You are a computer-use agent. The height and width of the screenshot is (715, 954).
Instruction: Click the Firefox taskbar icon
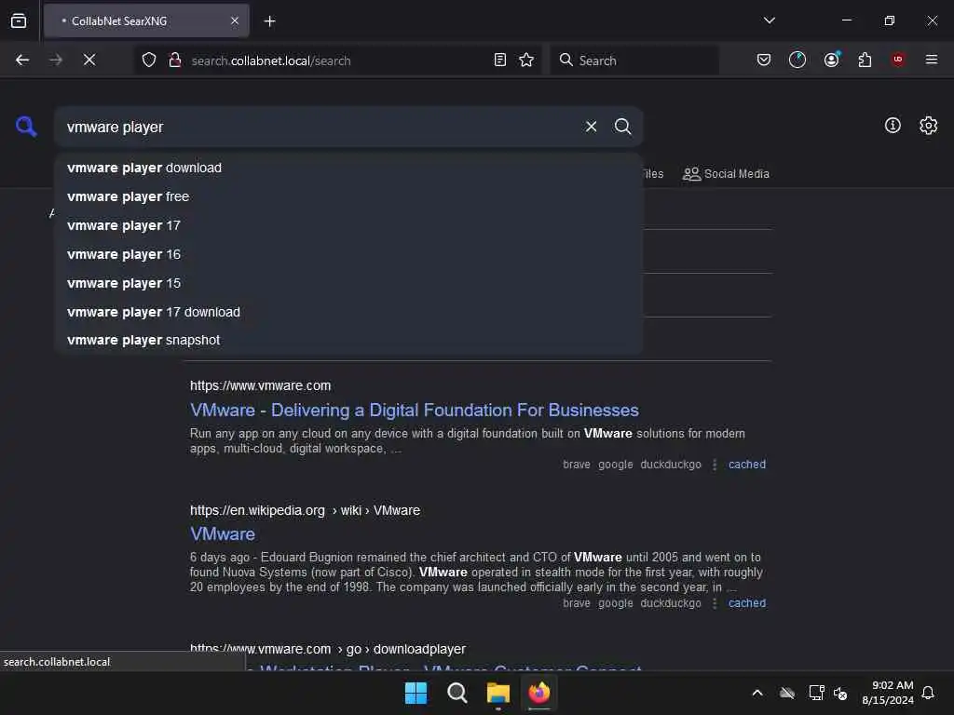(539, 693)
